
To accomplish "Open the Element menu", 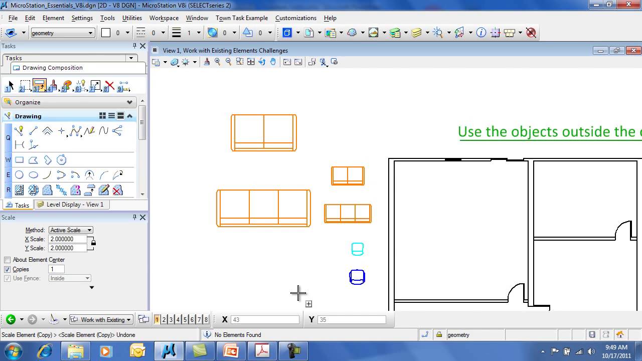I will click(53, 18).
